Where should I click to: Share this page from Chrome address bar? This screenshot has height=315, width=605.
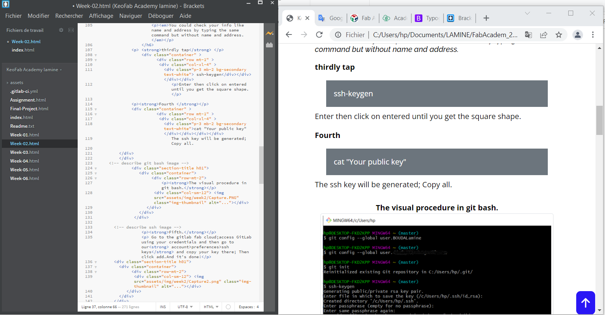pos(544,35)
